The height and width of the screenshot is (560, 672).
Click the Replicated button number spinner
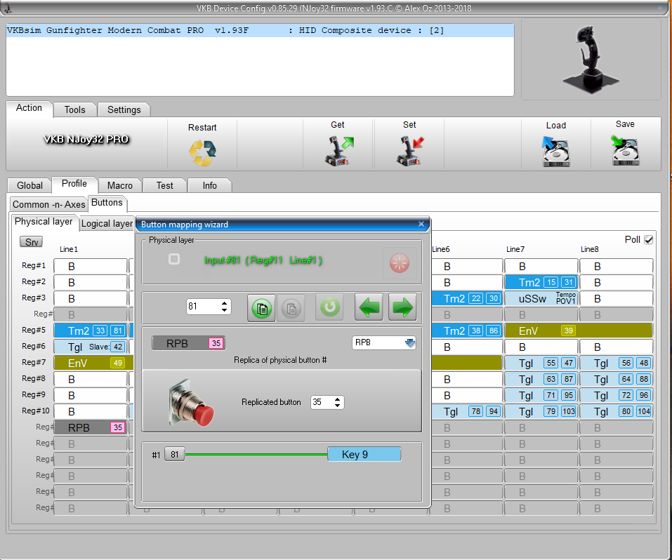coord(327,403)
